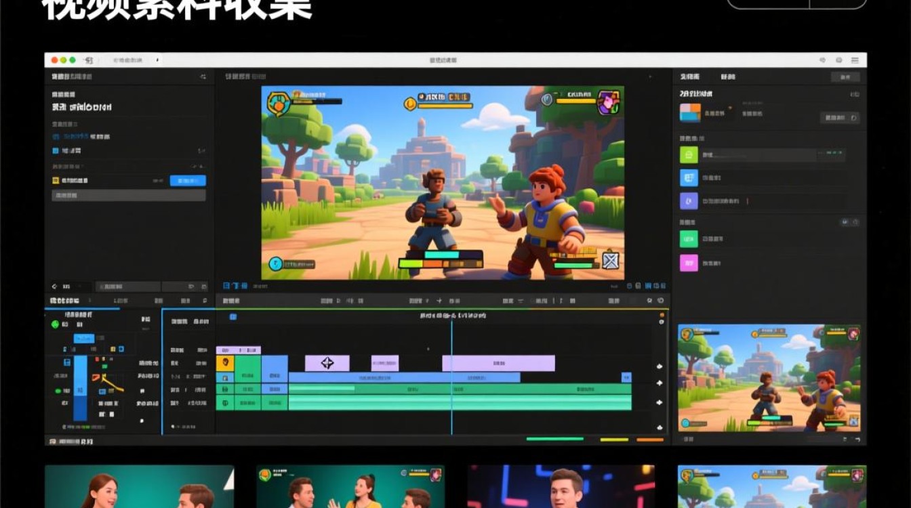Select the long lavender clip under the playhead
911x508 pixels.
pyautogui.click(x=498, y=363)
